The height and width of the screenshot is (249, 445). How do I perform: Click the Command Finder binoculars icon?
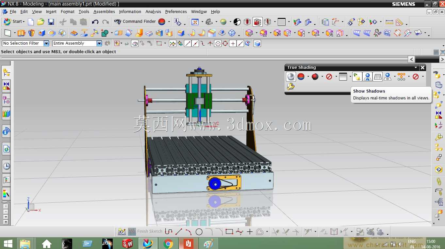(x=118, y=22)
